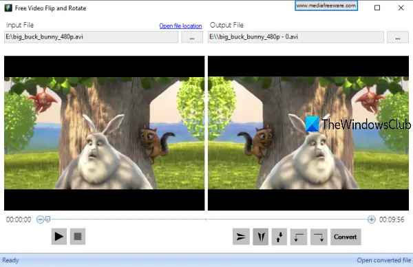Browse for output file with ellipsis button
413x267 pixels.
point(398,37)
